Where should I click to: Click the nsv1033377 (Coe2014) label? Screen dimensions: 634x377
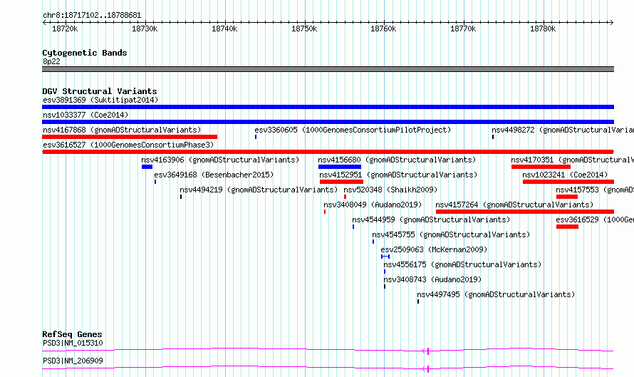(x=85, y=115)
